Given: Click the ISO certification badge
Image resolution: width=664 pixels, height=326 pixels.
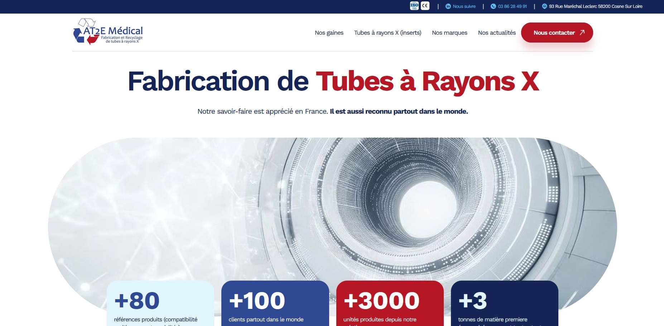Looking at the screenshot, I should [x=414, y=6].
